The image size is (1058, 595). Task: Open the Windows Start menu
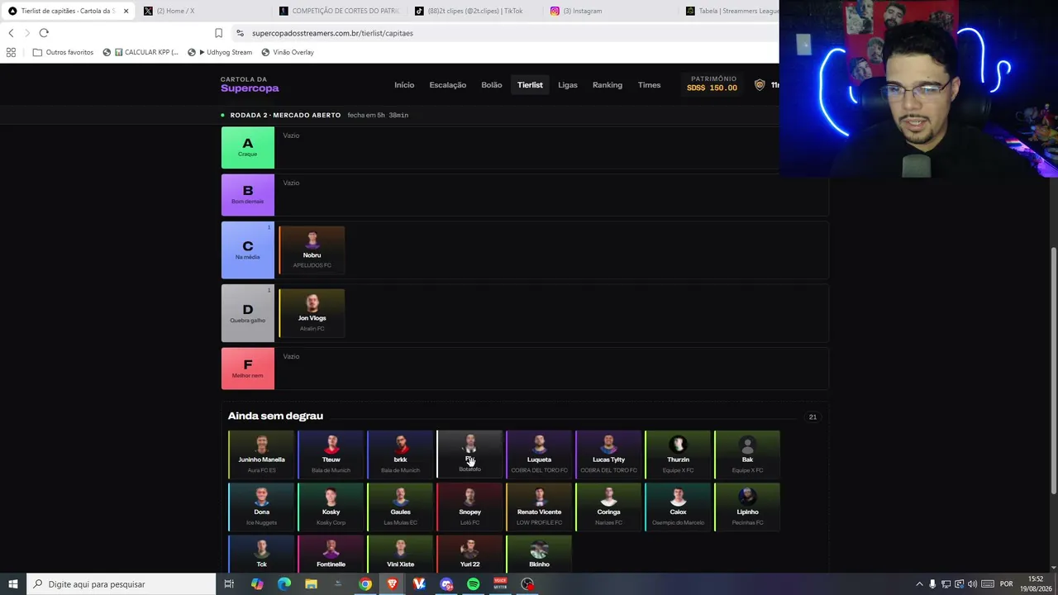click(12, 584)
